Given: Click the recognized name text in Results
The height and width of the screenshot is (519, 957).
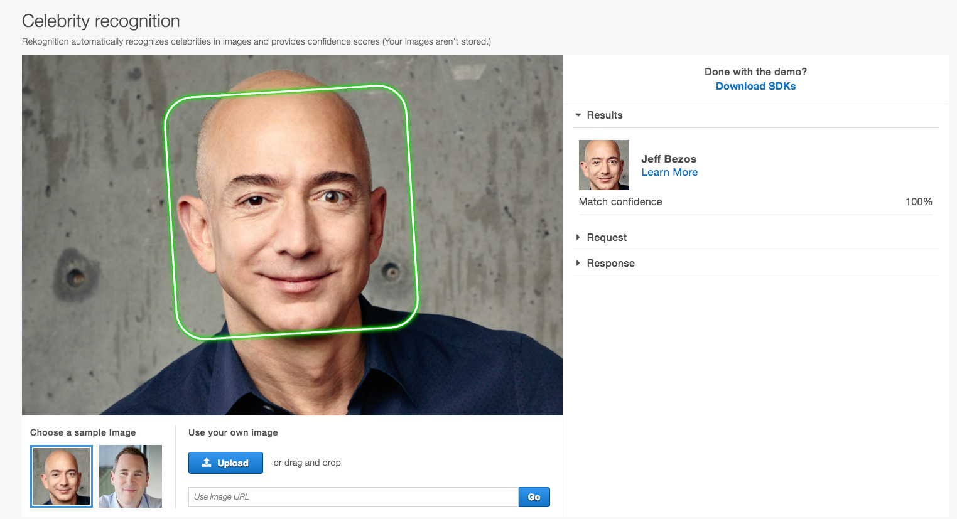Looking at the screenshot, I should click(669, 159).
